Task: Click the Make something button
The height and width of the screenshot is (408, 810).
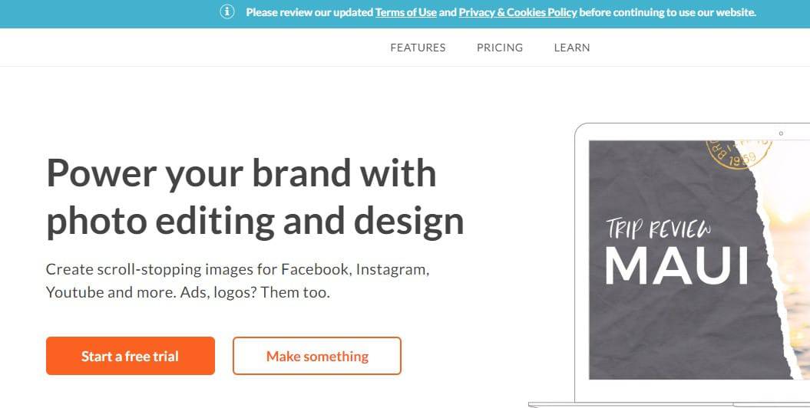Action: tap(317, 357)
